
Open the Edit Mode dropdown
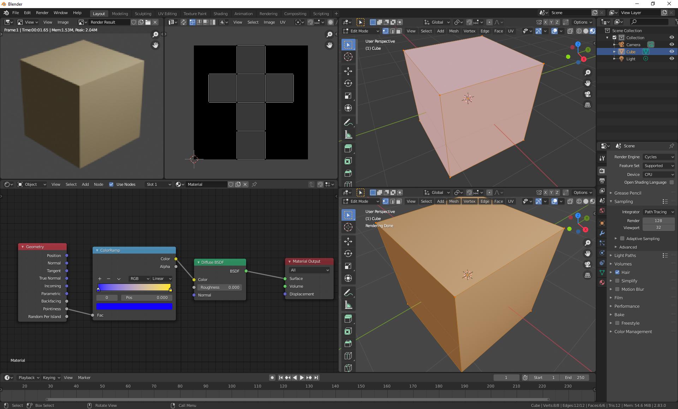click(x=361, y=31)
